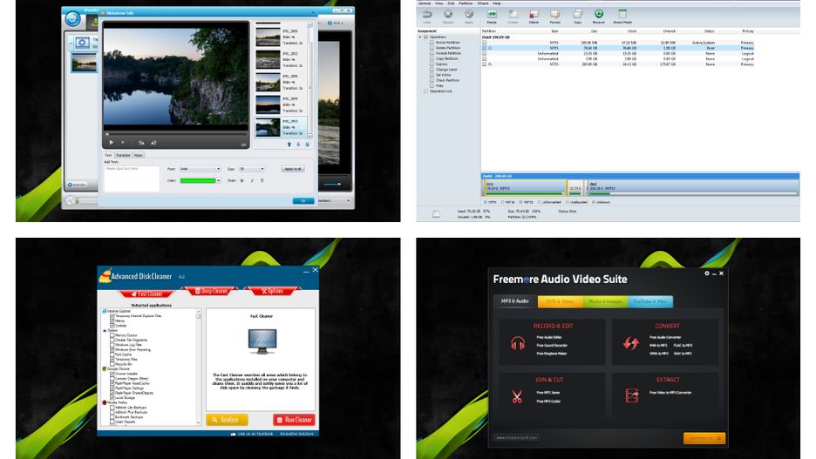Switch to Music tab in Slideshow Edit
This screenshot has height=459, width=816.
[139, 155]
